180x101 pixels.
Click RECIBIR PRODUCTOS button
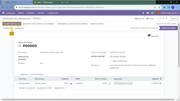coord(12,24)
